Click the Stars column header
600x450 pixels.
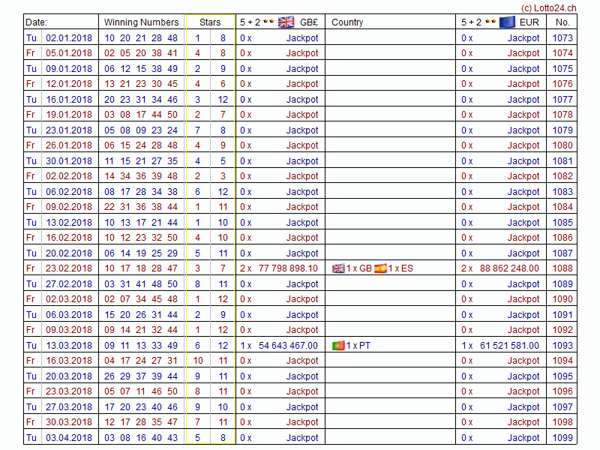[x=210, y=22]
